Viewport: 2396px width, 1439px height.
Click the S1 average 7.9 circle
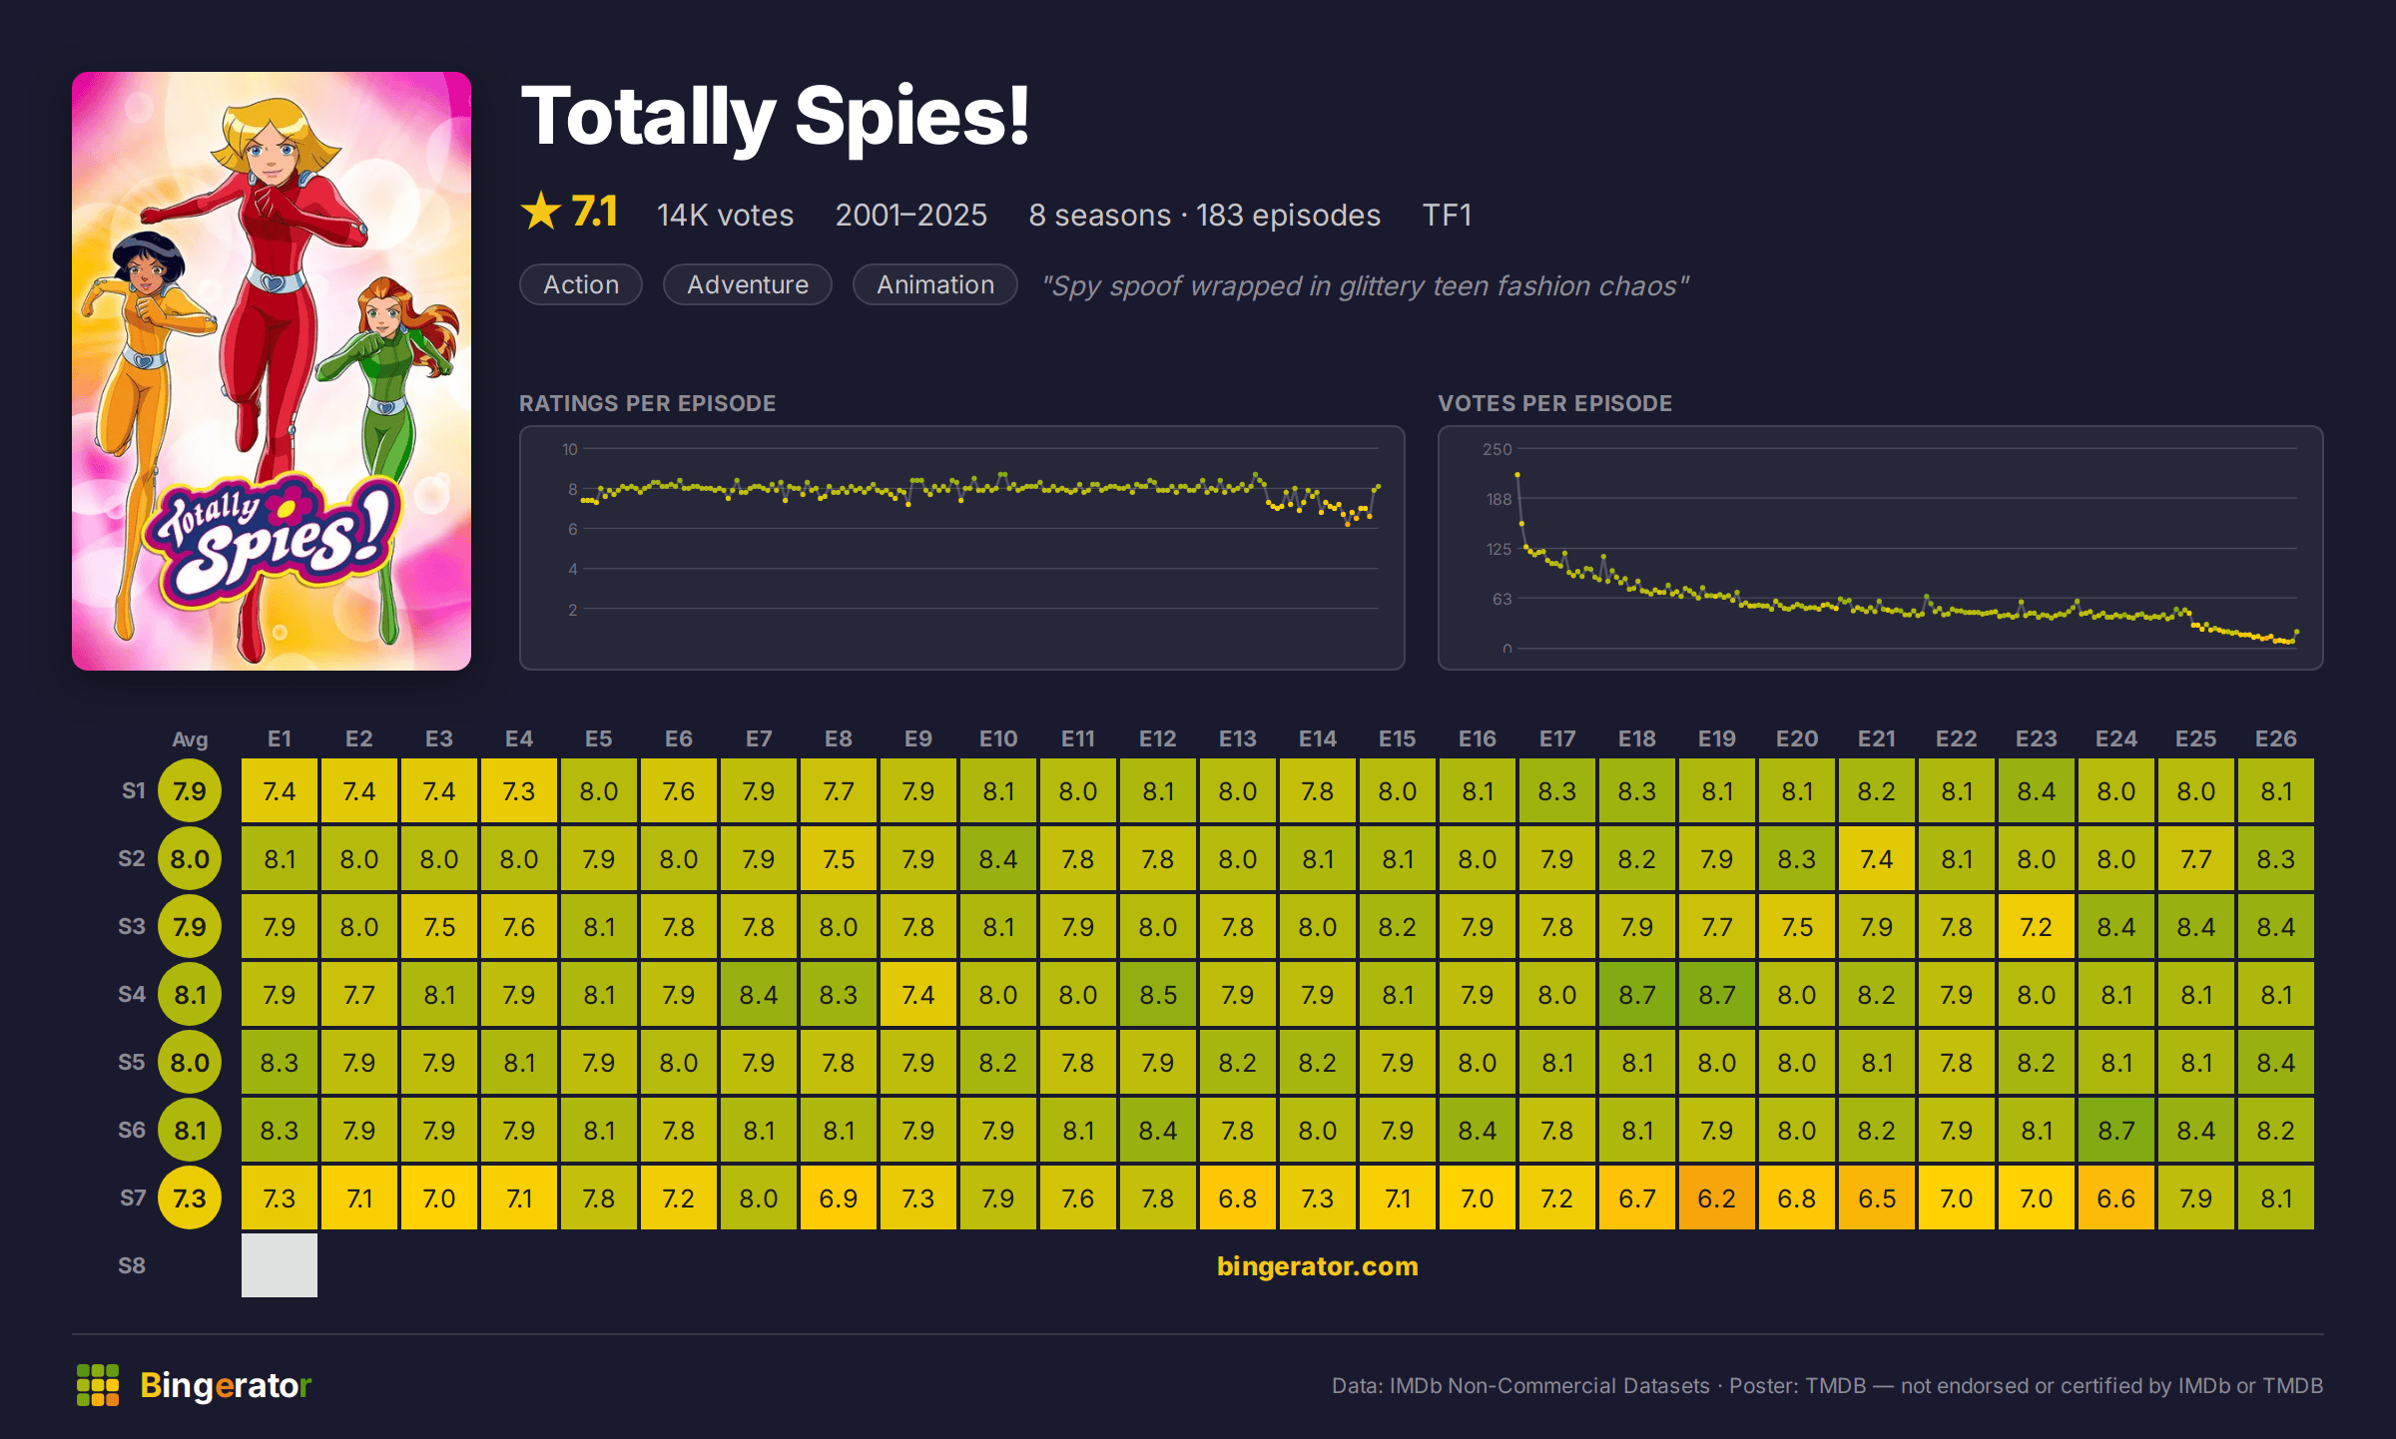pos(190,791)
